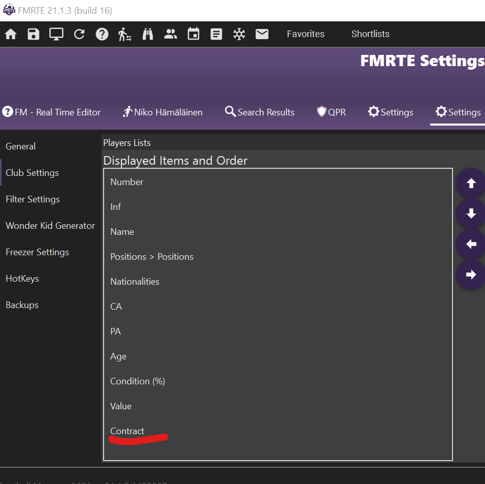Click the people group icon
Screen dimensions: 485x484
click(x=171, y=34)
